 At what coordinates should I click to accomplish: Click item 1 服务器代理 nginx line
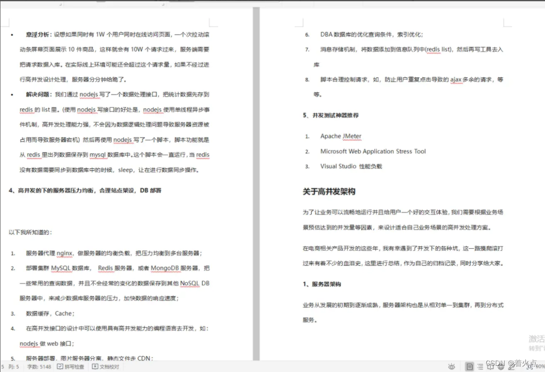[114, 253]
